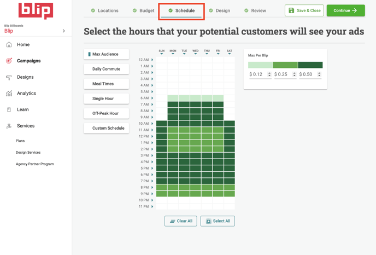The image size is (376, 255).
Task: Go to the Design tab
Action: (219, 10)
